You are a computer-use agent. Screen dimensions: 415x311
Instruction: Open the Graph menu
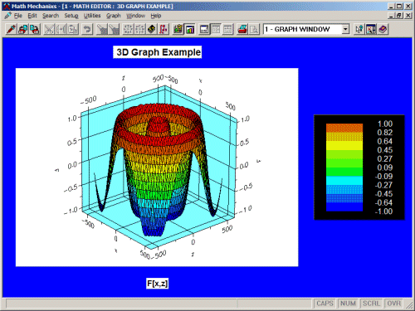pos(114,16)
